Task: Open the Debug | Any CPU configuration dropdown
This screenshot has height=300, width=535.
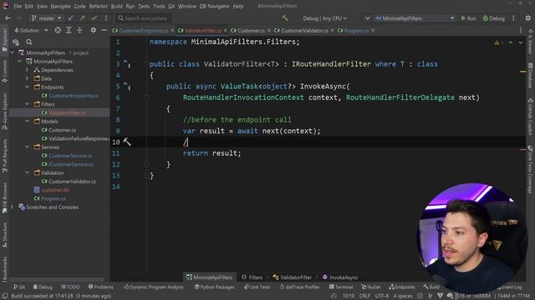Action: click(x=324, y=18)
